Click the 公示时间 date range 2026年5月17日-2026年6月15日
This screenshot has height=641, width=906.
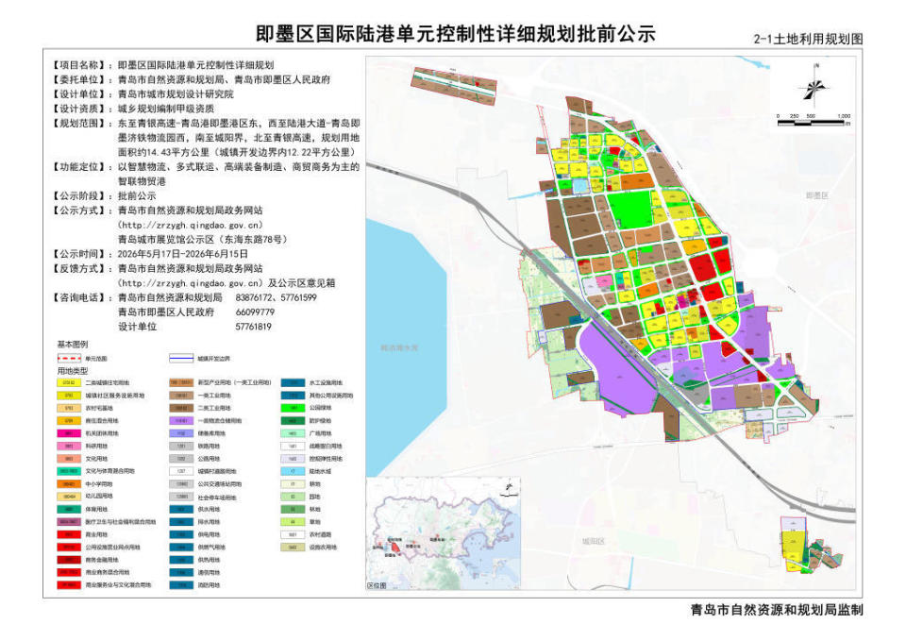[x=182, y=254]
